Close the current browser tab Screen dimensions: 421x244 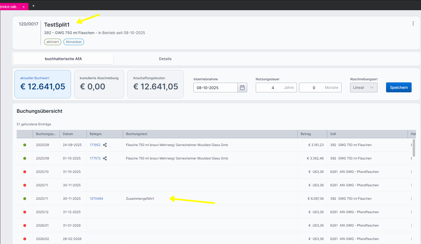(x=24, y=7)
